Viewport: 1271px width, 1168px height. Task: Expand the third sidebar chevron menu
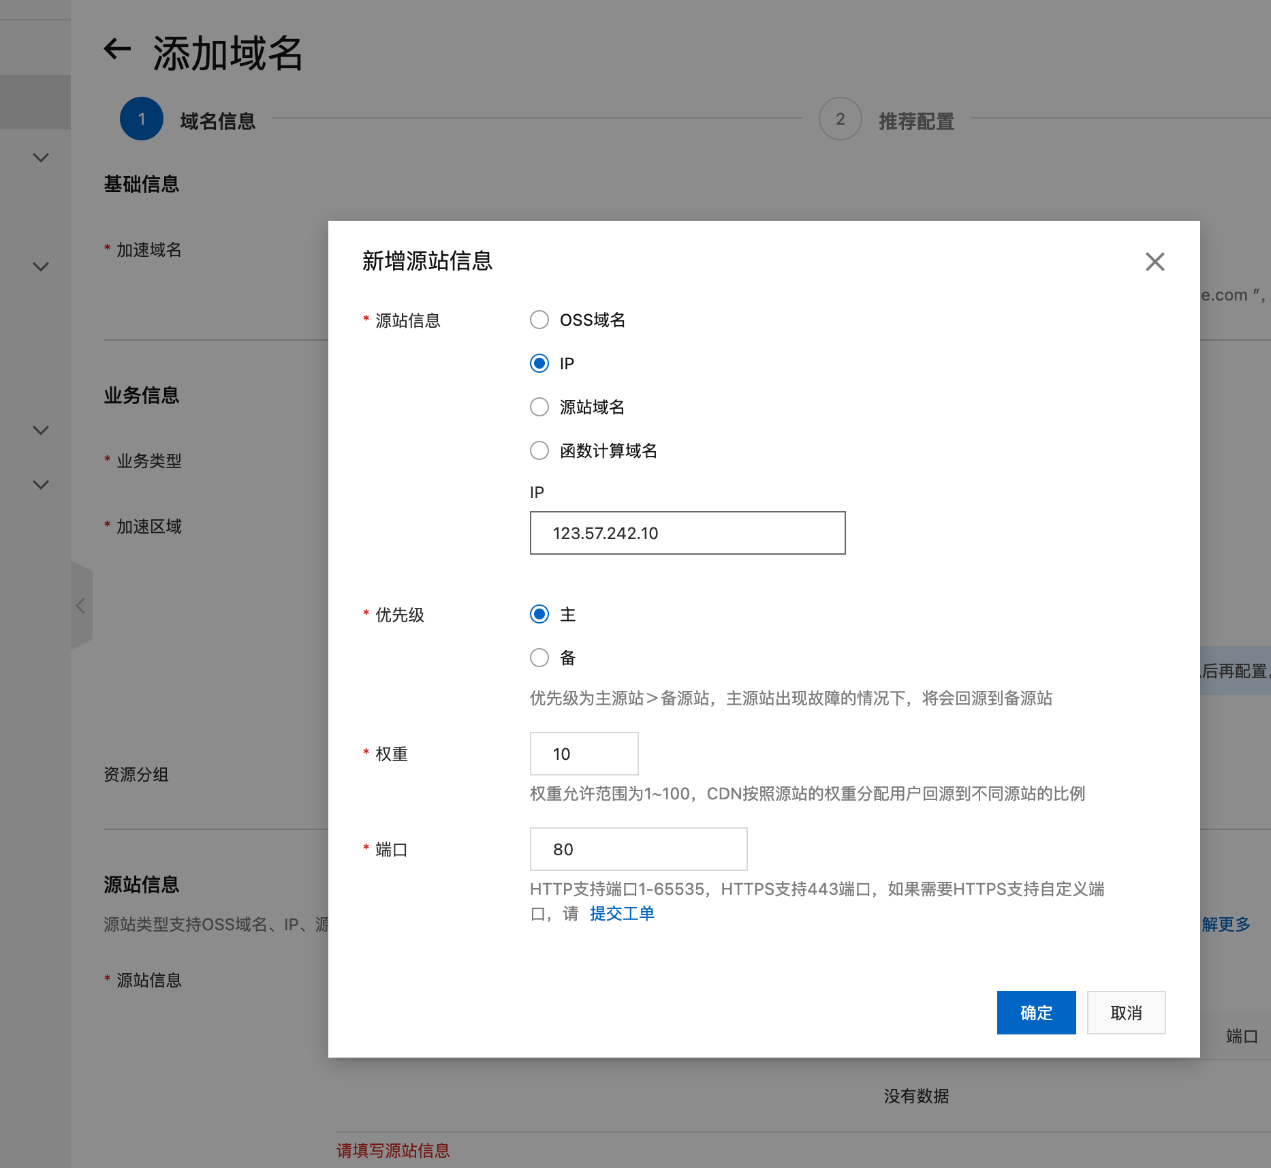tap(41, 430)
